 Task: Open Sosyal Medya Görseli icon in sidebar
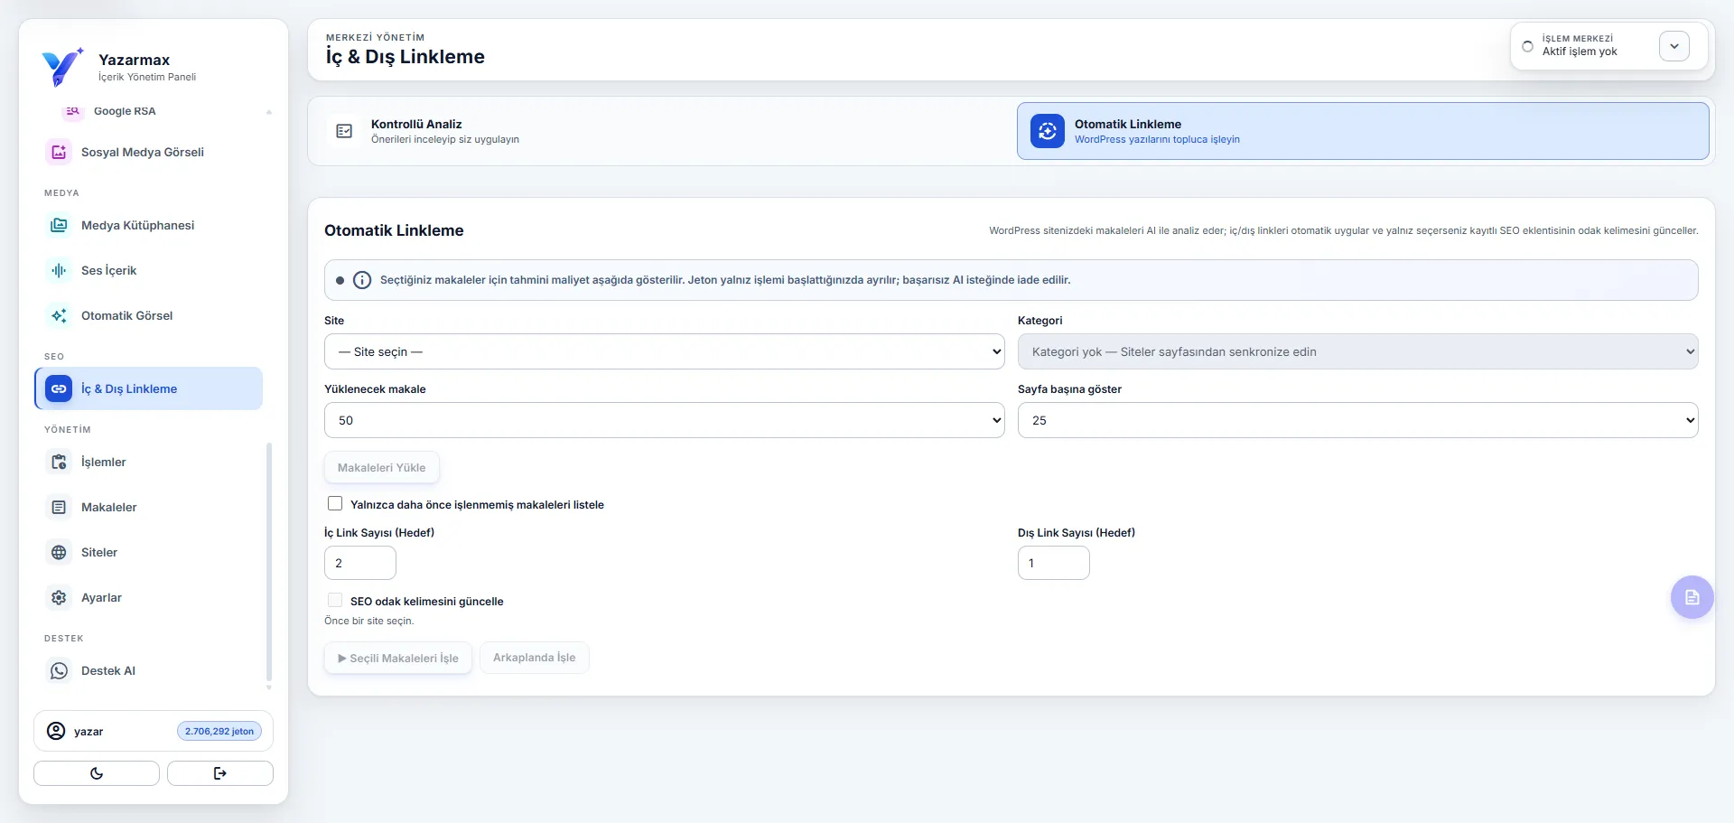(x=59, y=152)
